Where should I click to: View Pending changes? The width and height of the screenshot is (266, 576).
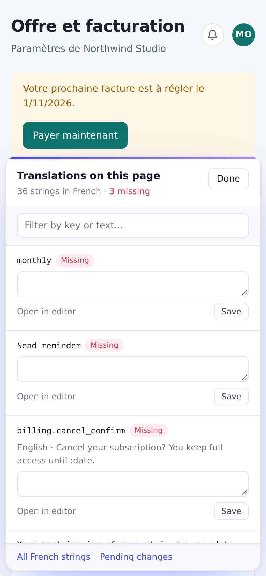tap(136, 557)
